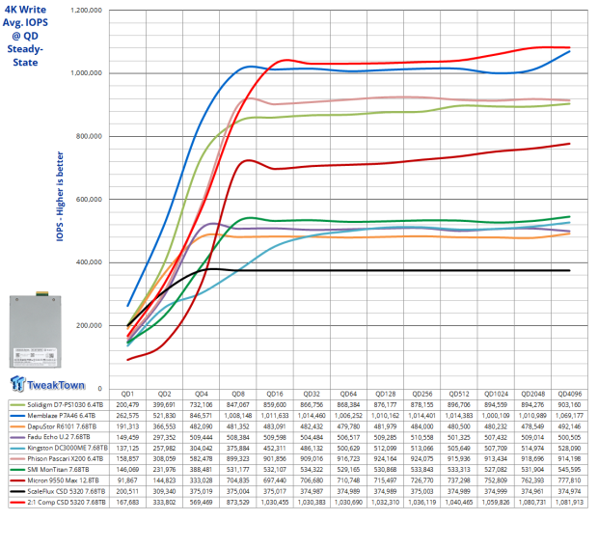This screenshot has width=598, height=548.
Task: Click the chart title '4K Write Avg. IOPS'
Action: 25,16
